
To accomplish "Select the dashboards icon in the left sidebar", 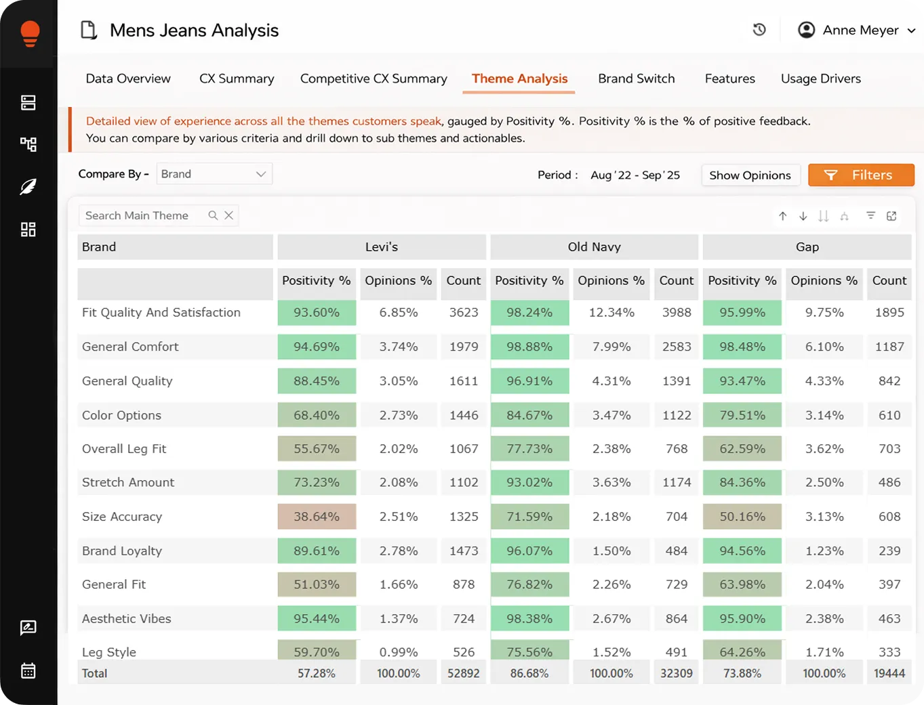I will coord(28,102).
